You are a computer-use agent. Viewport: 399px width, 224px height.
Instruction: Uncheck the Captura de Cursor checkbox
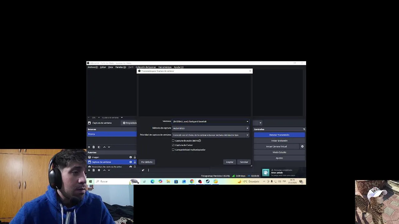click(x=173, y=145)
